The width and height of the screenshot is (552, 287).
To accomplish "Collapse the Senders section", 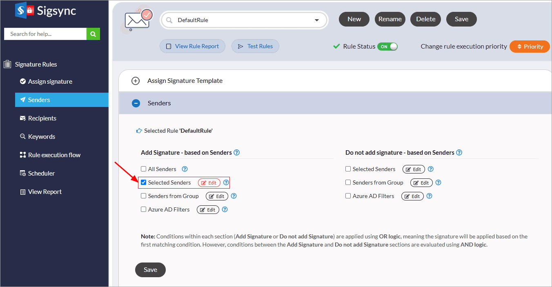I will (136, 103).
